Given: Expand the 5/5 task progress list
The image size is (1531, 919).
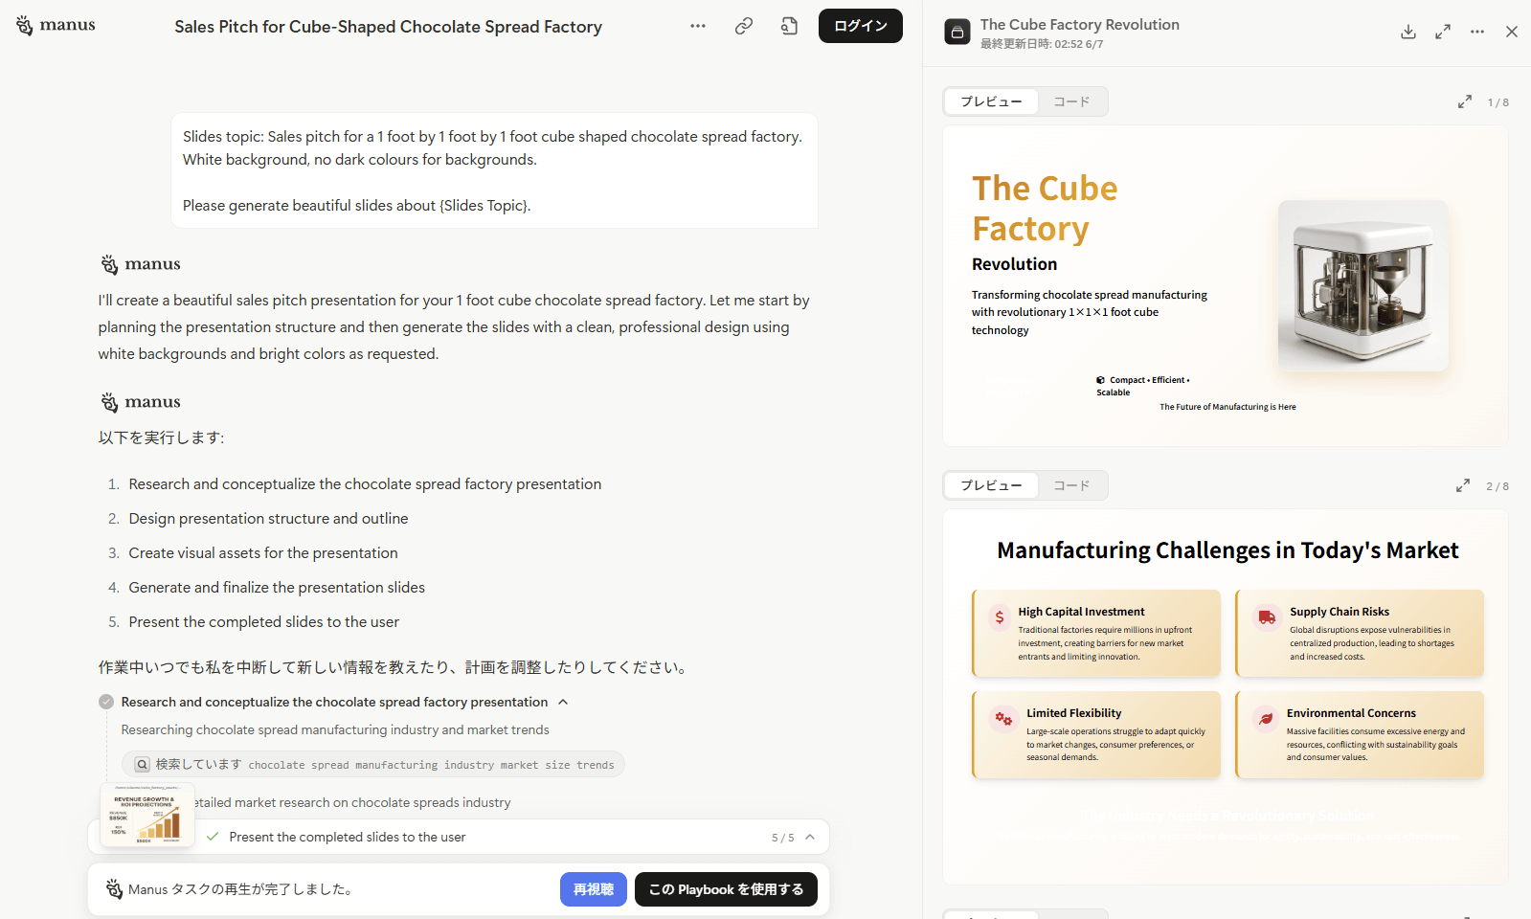Looking at the screenshot, I should [x=810, y=837].
